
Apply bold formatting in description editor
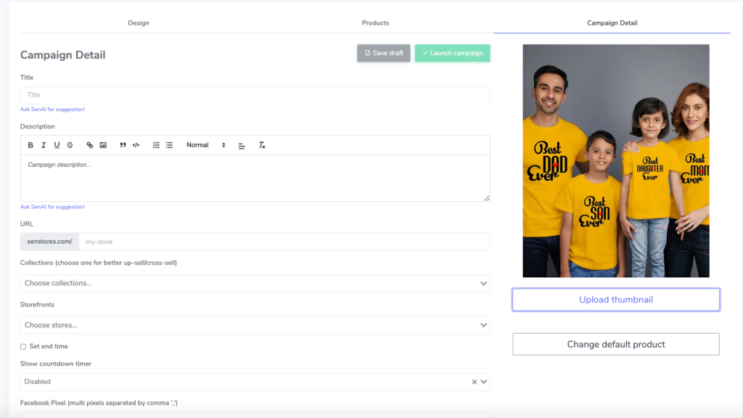point(30,145)
